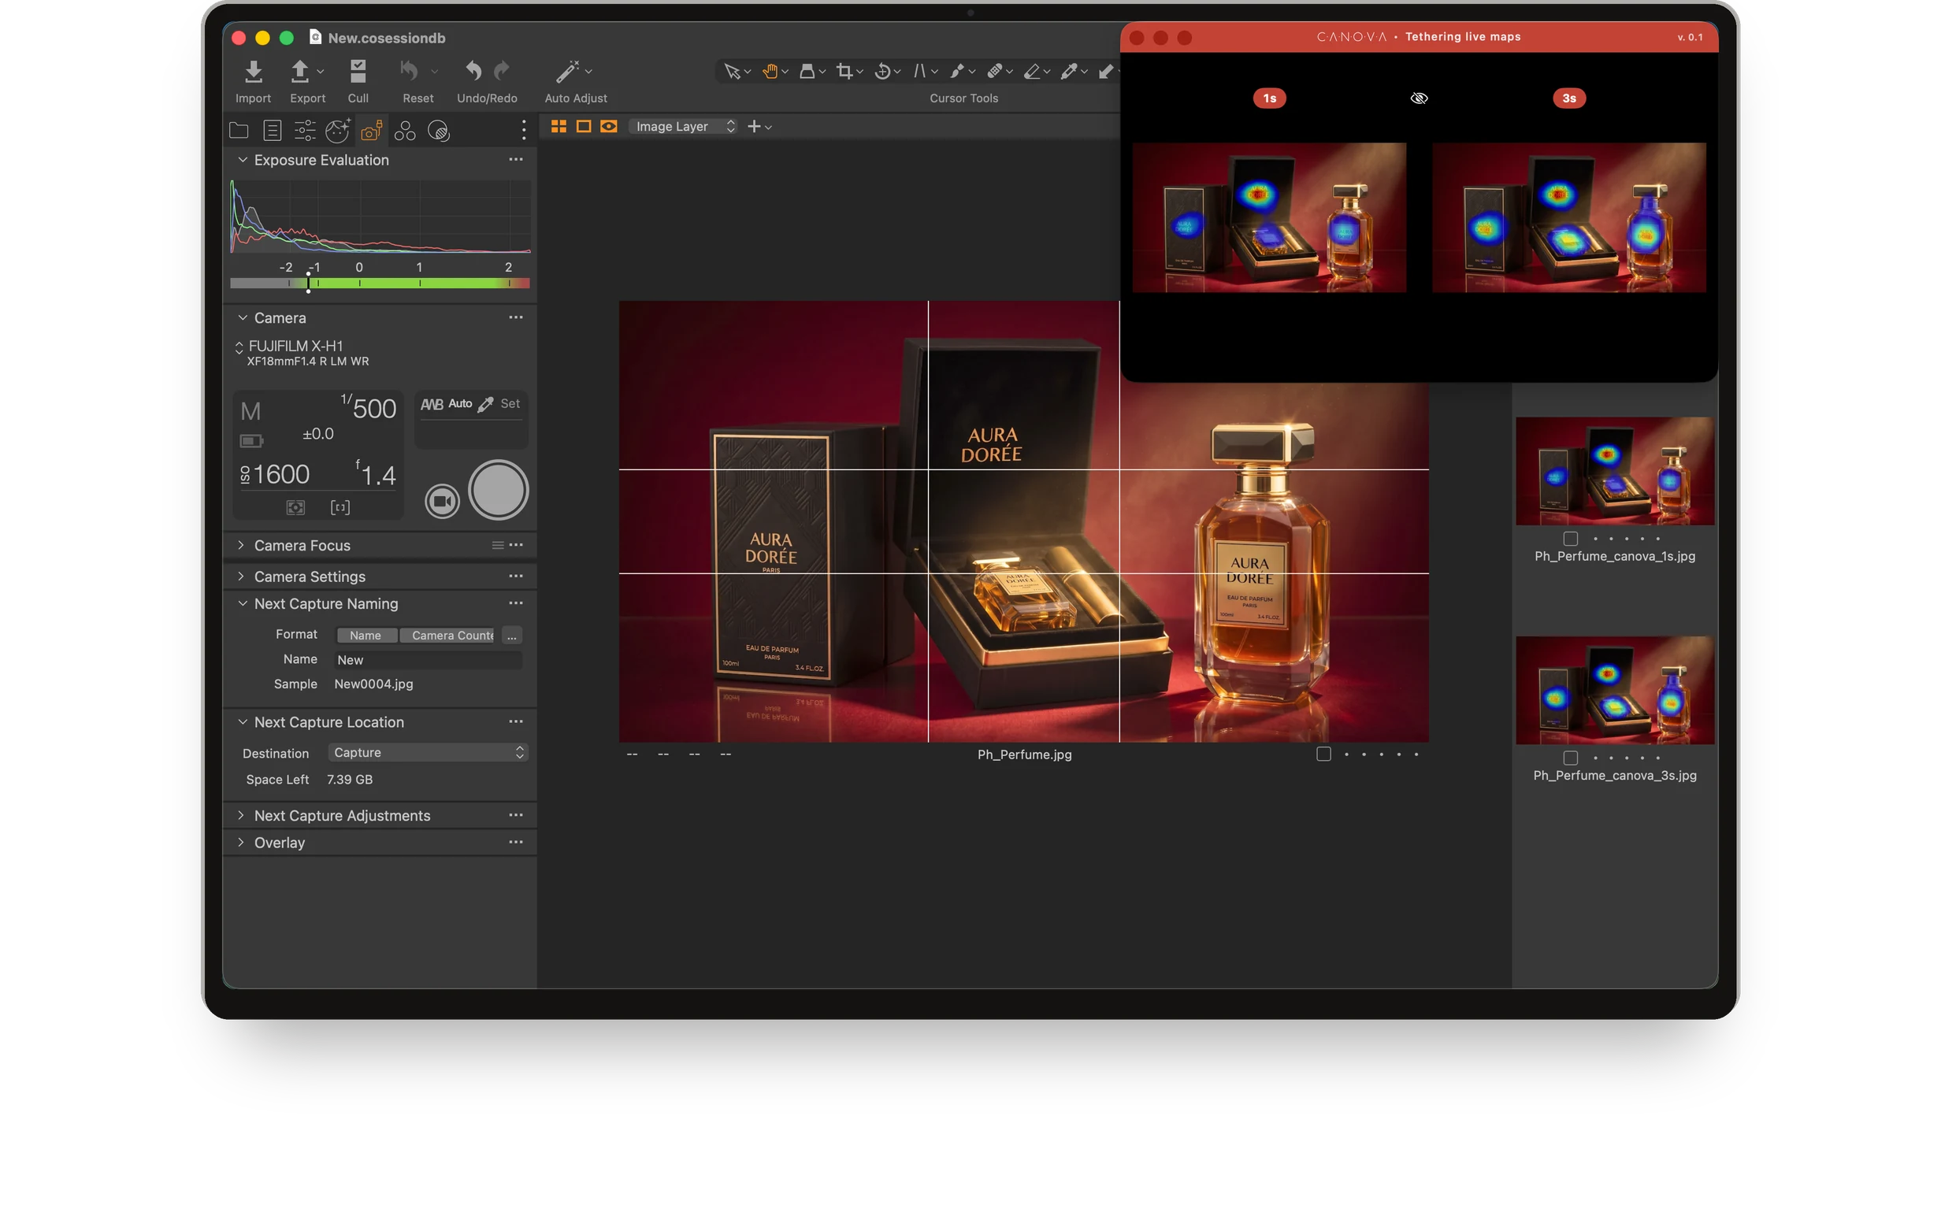
Task: Switch to the tethered Capture tool tab
Action: point(373,131)
